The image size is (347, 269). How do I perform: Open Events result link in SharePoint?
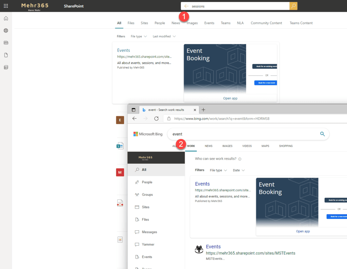[x=123, y=50]
